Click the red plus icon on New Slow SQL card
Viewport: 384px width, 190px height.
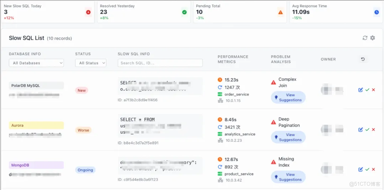click(x=89, y=12)
